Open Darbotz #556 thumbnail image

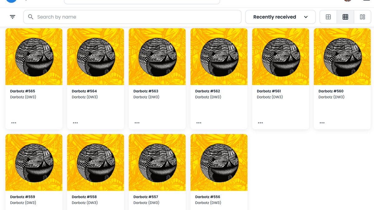[x=219, y=162]
